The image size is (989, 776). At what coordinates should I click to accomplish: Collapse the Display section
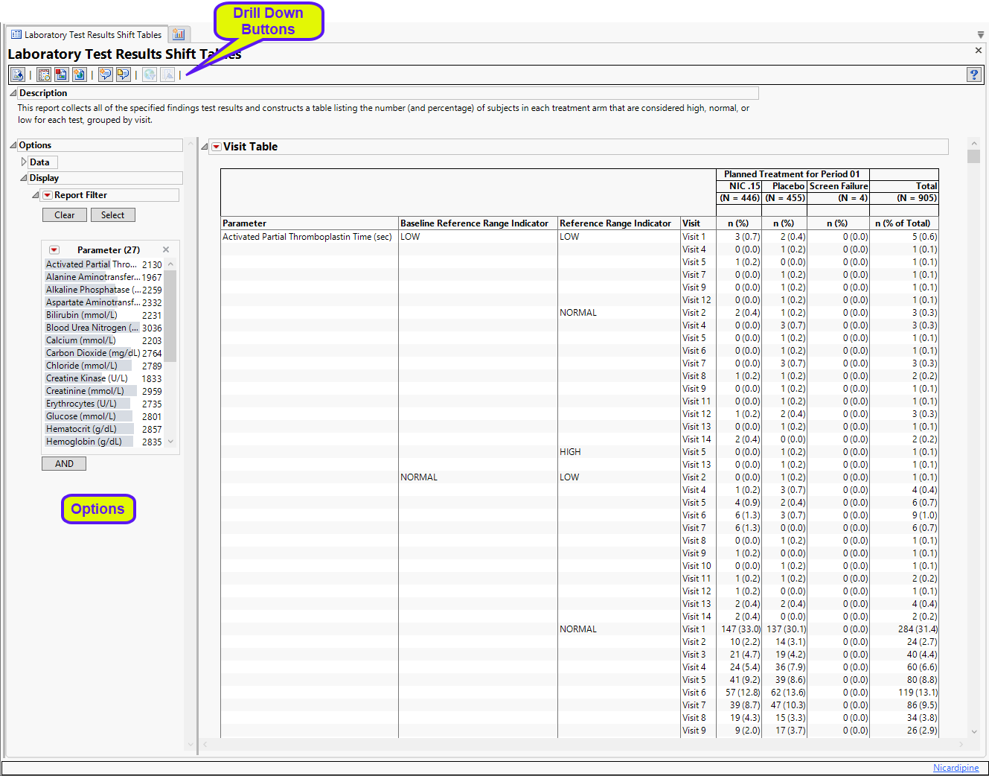pyautogui.click(x=24, y=178)
